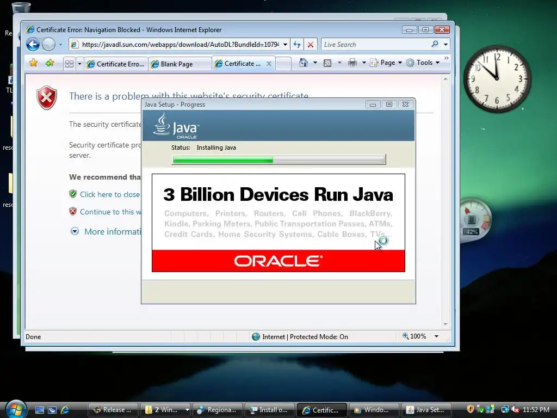Expand the More information section
Image resolution: width=557 pixels, height=418 pixels.
pos(75,232)
